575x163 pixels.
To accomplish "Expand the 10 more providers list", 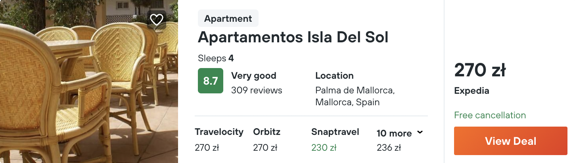I will pyautogui.click(x=394, y=133).
